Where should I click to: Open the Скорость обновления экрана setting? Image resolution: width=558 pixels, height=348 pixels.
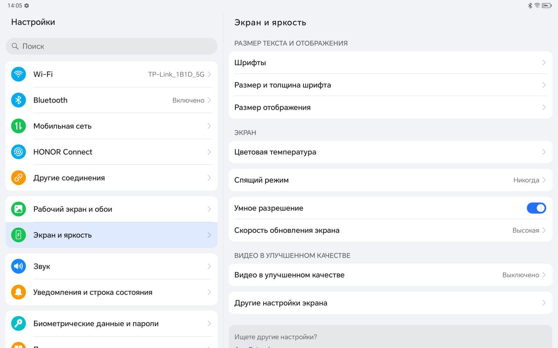(x=391, y=231)
